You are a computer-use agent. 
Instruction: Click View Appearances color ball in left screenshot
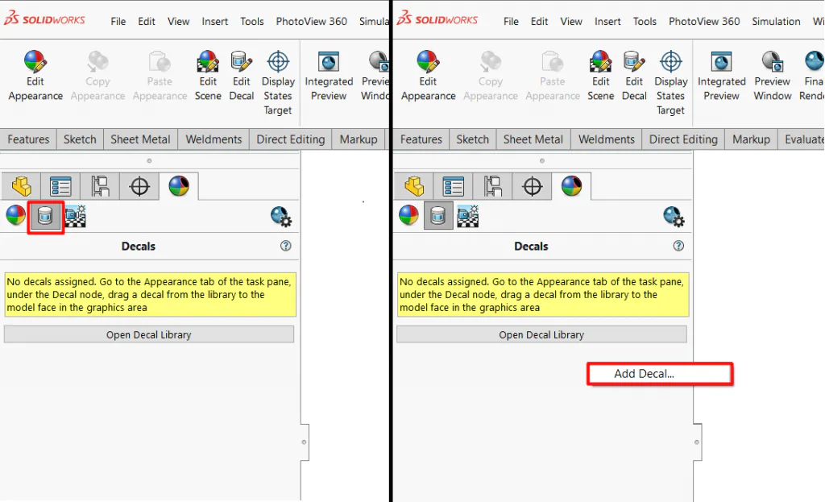coord(16,216)
